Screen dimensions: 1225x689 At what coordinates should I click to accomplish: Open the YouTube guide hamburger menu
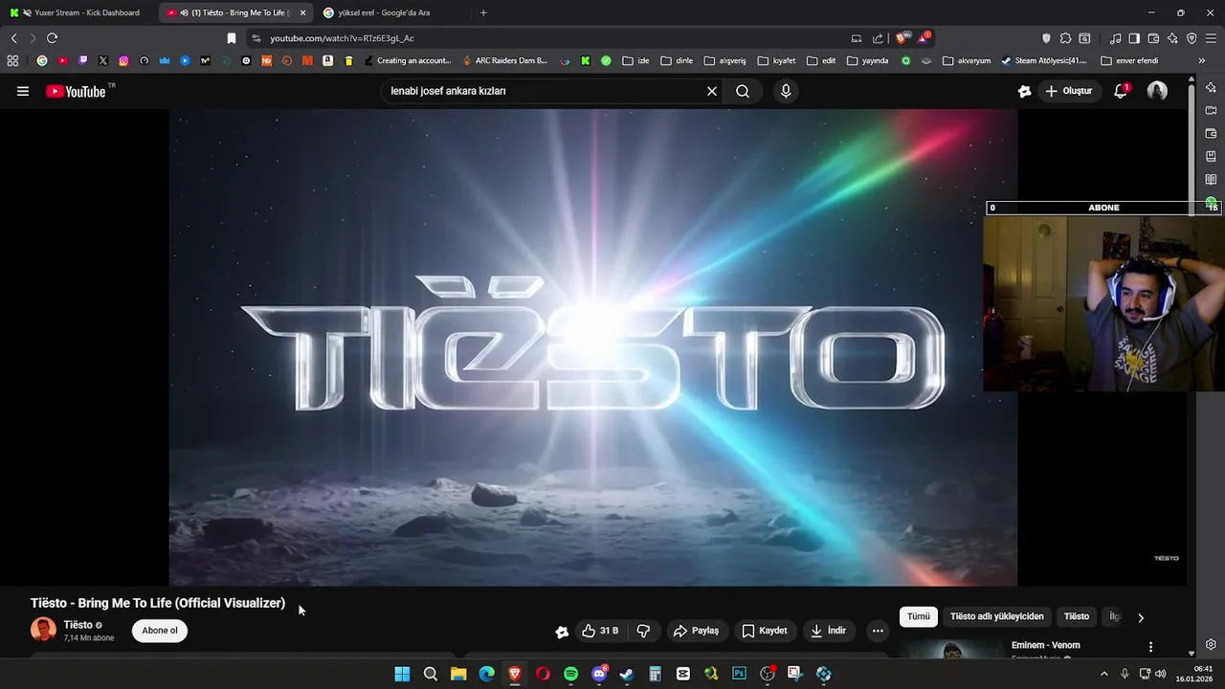coord(23,91)
